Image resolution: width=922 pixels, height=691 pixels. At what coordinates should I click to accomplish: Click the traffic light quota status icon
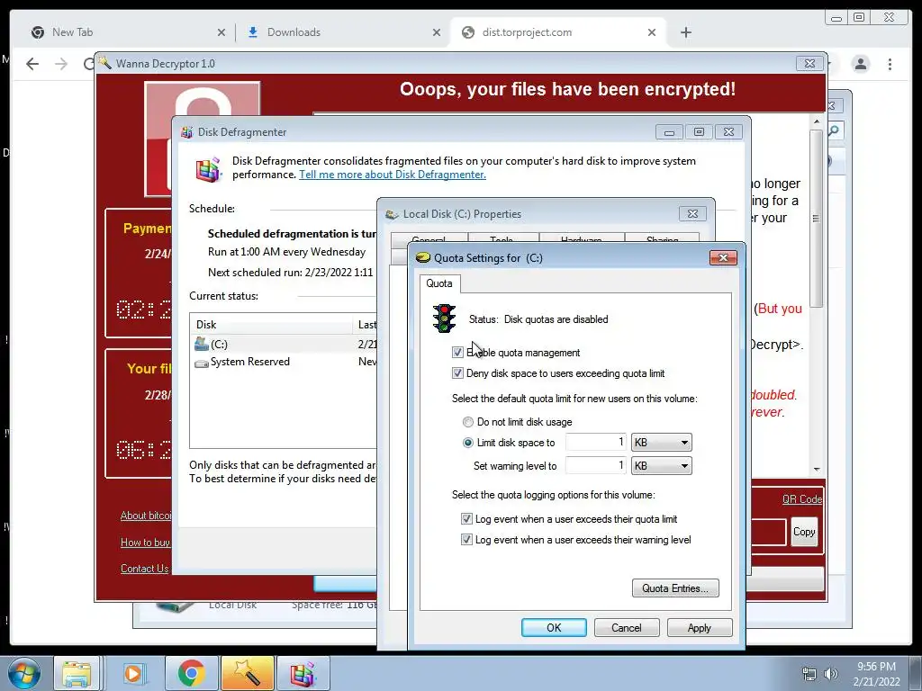coord(445,319)
